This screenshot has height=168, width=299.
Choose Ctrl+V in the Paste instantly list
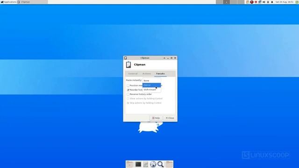(x=151, y=85)
